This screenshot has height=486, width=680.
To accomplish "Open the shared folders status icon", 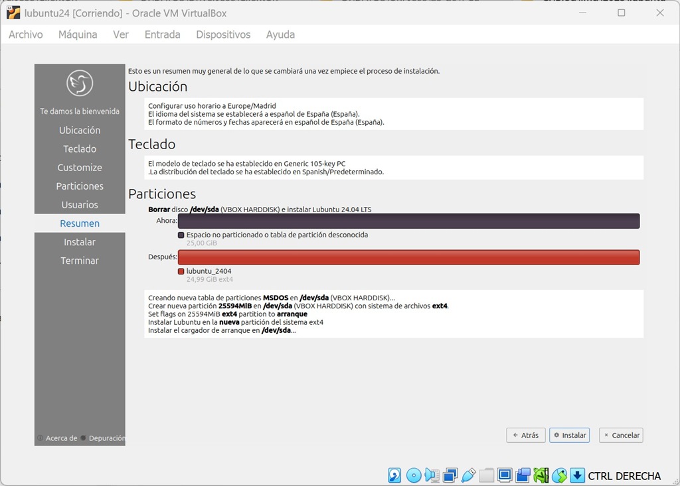I will pyautogui.click(x=487, y=475).
